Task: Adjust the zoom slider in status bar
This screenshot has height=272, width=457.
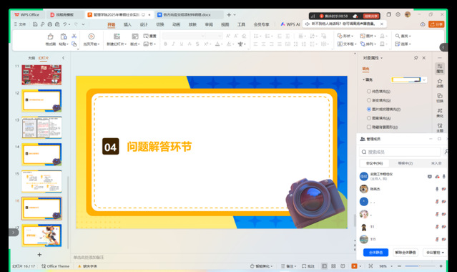Action: coord(420,266)
